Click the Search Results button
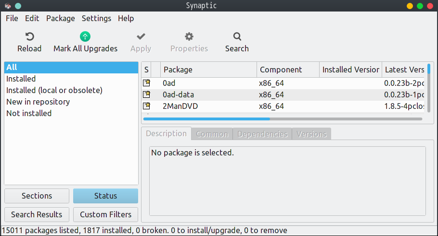 click(x=37, y=214)
